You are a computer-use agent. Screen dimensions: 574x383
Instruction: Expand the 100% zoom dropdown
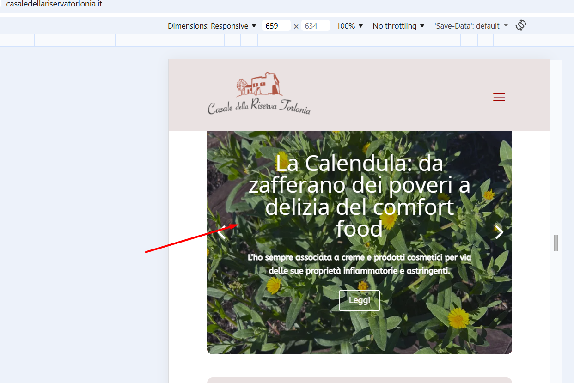point(349,26)
